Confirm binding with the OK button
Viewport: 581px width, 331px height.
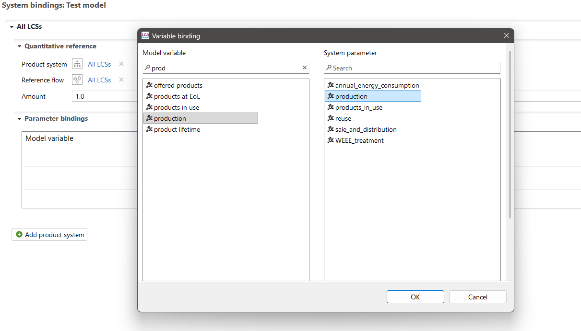coord(415,297)
